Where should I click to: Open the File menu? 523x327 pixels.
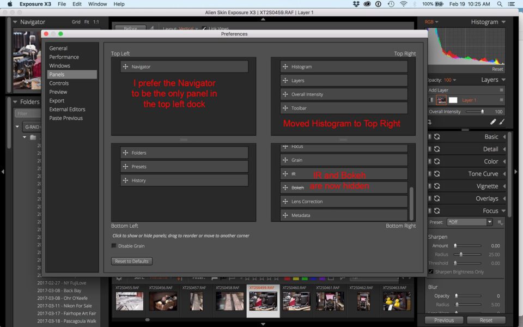coord(62,4)
